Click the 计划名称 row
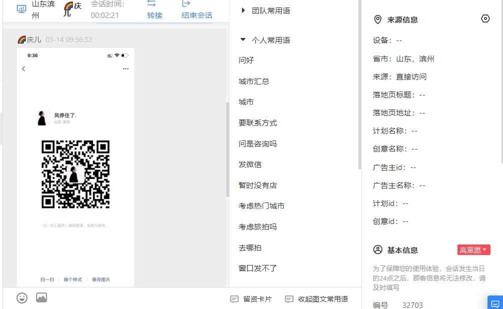Viewport: 503px width, 309px height. (395, 131)
